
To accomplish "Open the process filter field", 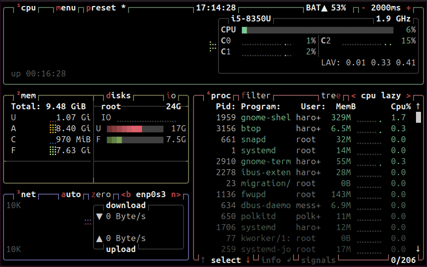I will [x=255, y=96].
